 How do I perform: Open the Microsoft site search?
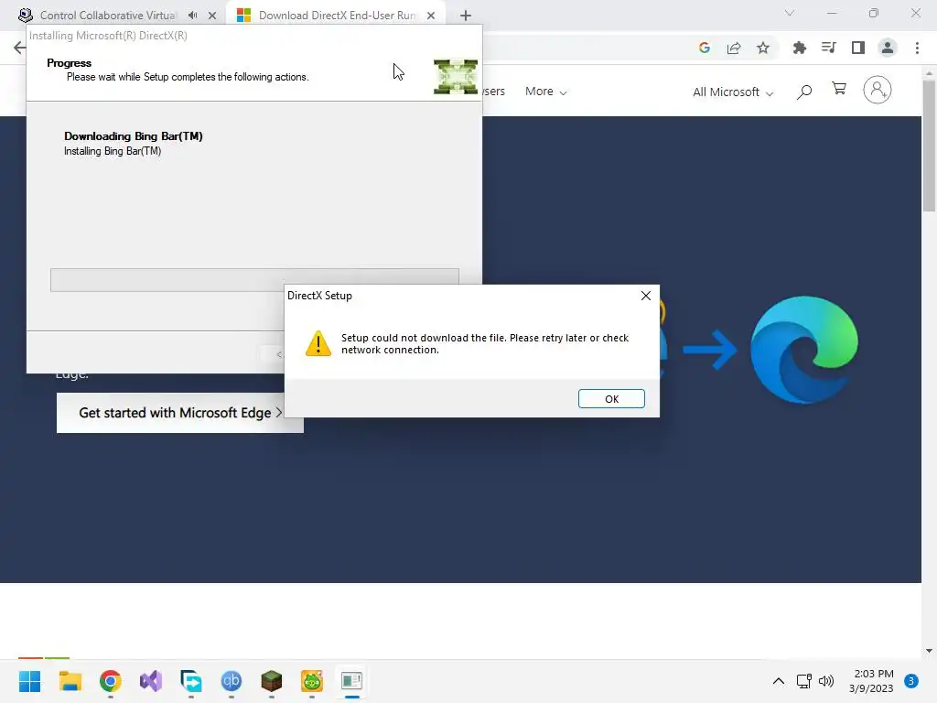tap(804, 92)
